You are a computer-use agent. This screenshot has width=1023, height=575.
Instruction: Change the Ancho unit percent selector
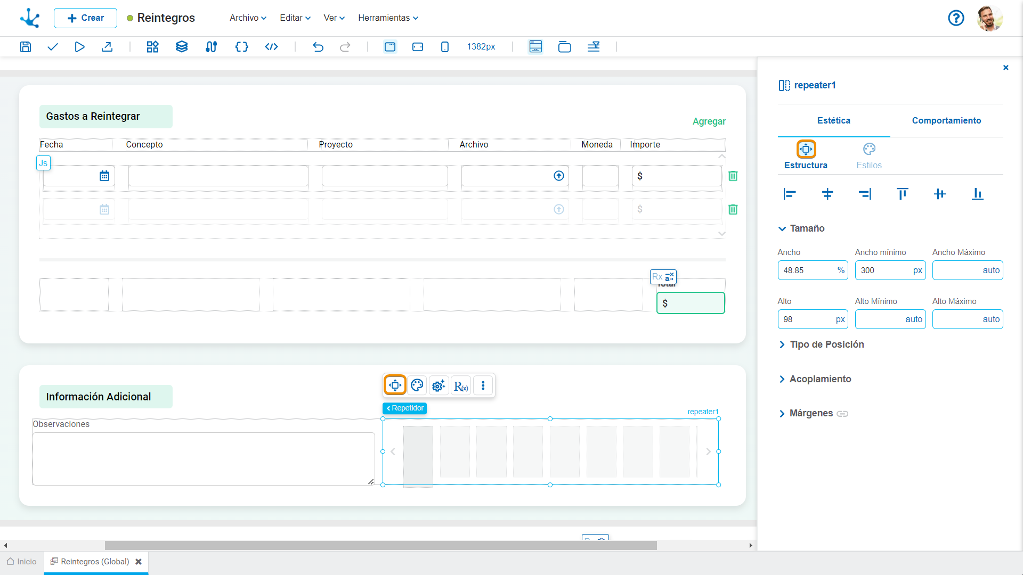841,270
